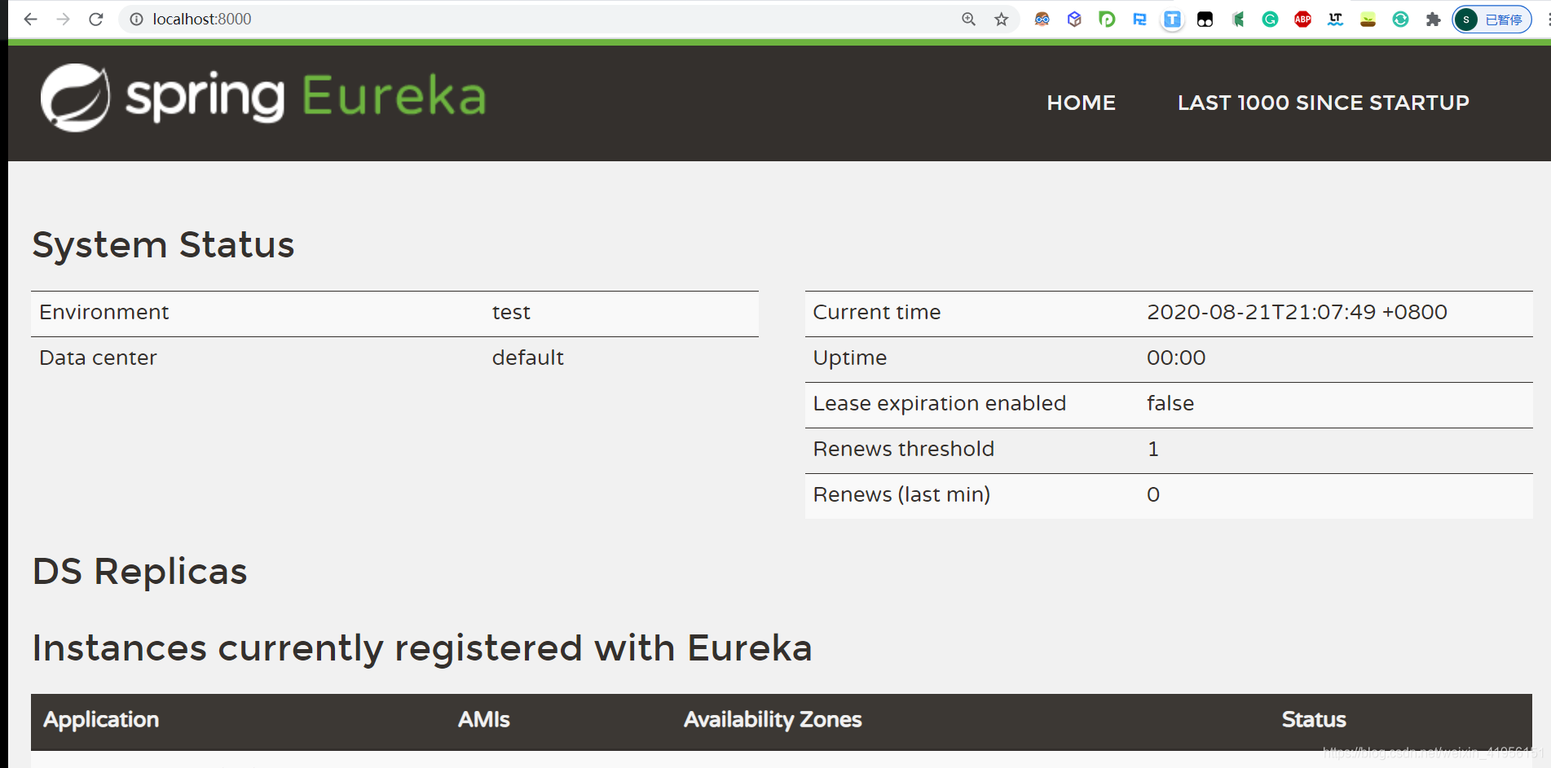This screenshot has height=768, width=1551.
Task: Click the Current time label
Action: pos(876,312)
